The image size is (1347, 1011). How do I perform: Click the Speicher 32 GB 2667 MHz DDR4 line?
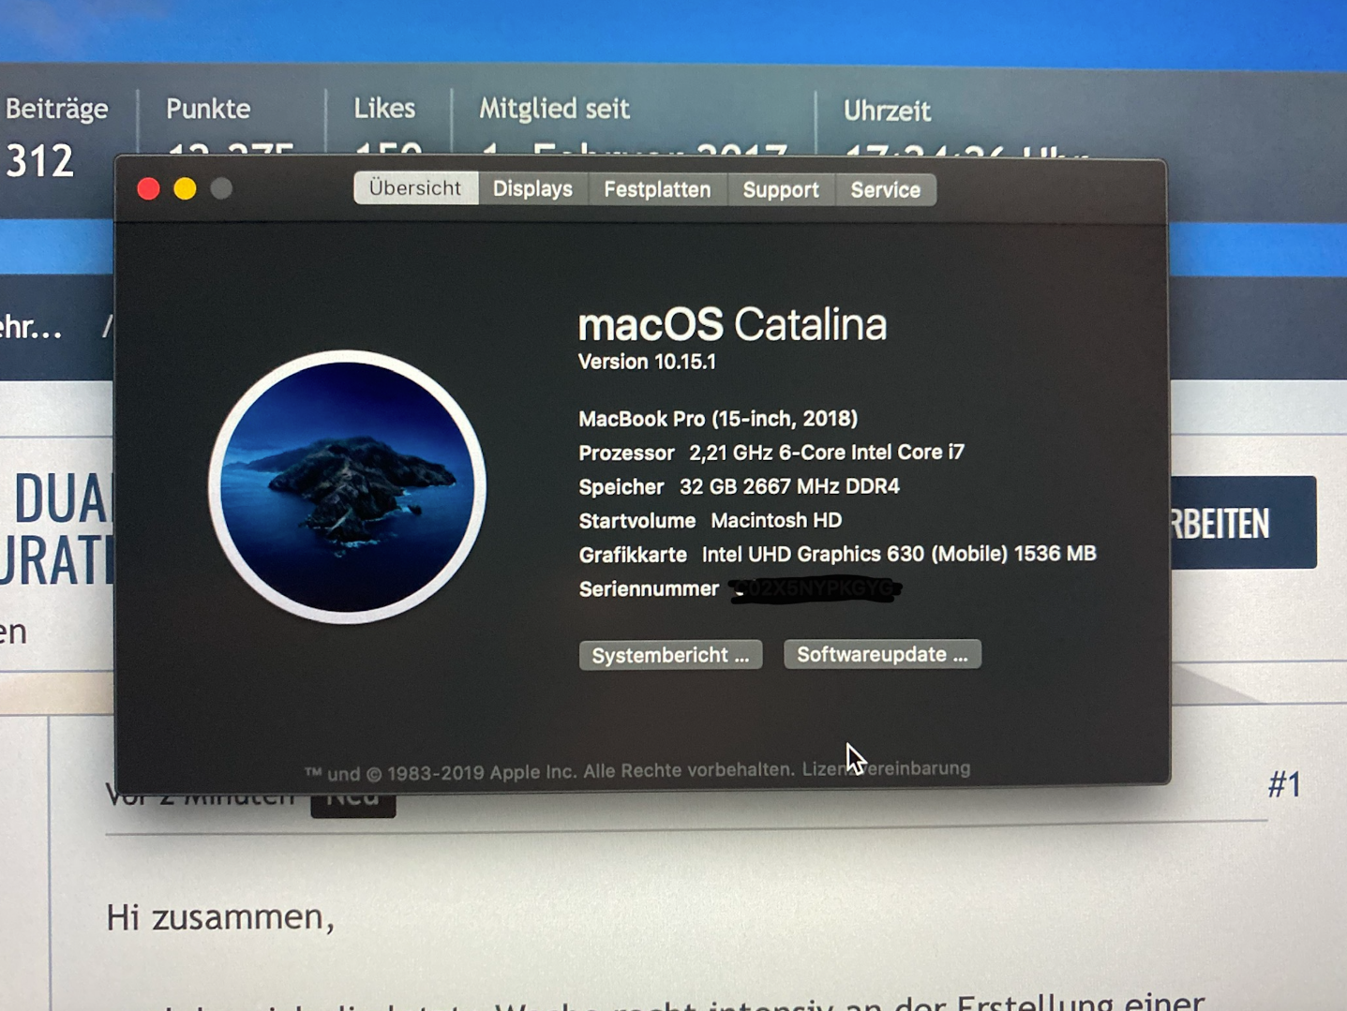pos(739,486)
